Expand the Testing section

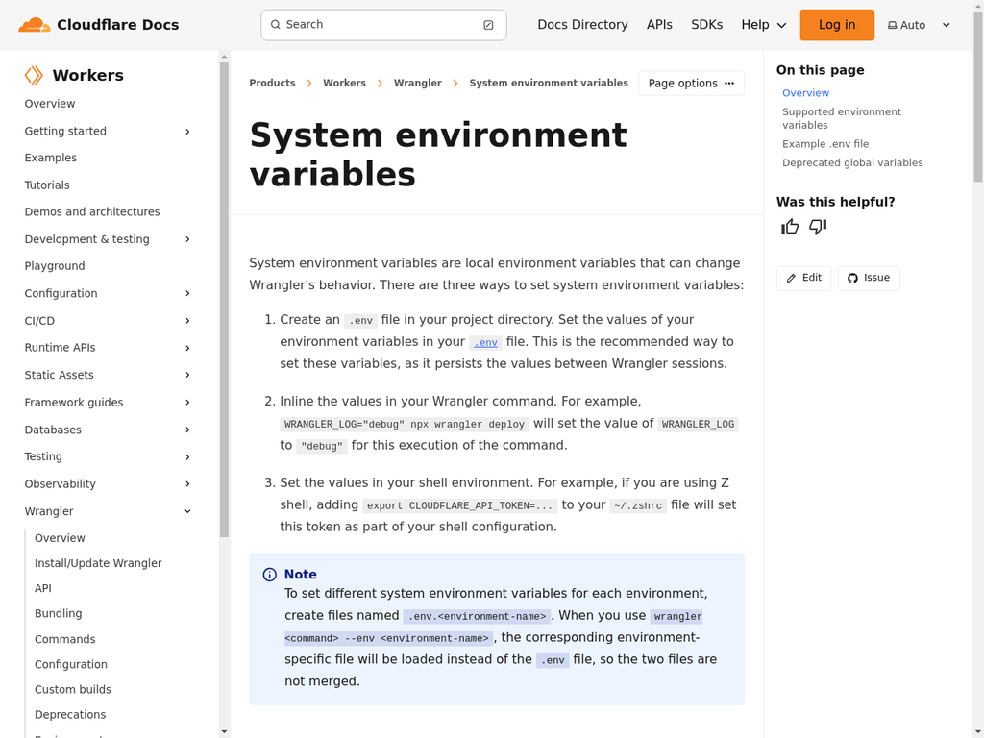tap(187, 456)
